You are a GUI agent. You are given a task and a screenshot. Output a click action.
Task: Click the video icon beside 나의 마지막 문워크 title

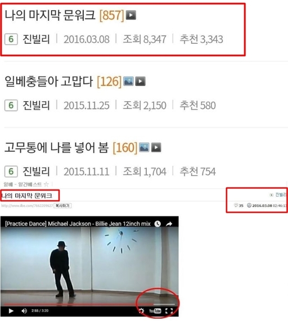tap(131, 15)
